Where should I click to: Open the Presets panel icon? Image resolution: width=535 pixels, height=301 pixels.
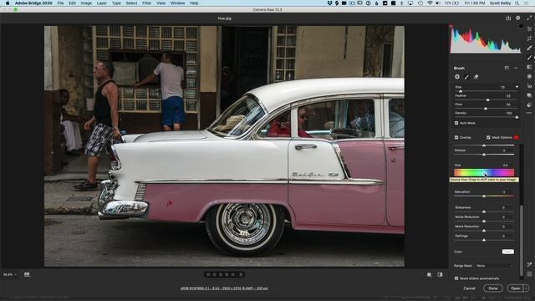pyautogui.click(x=529, y=105)
